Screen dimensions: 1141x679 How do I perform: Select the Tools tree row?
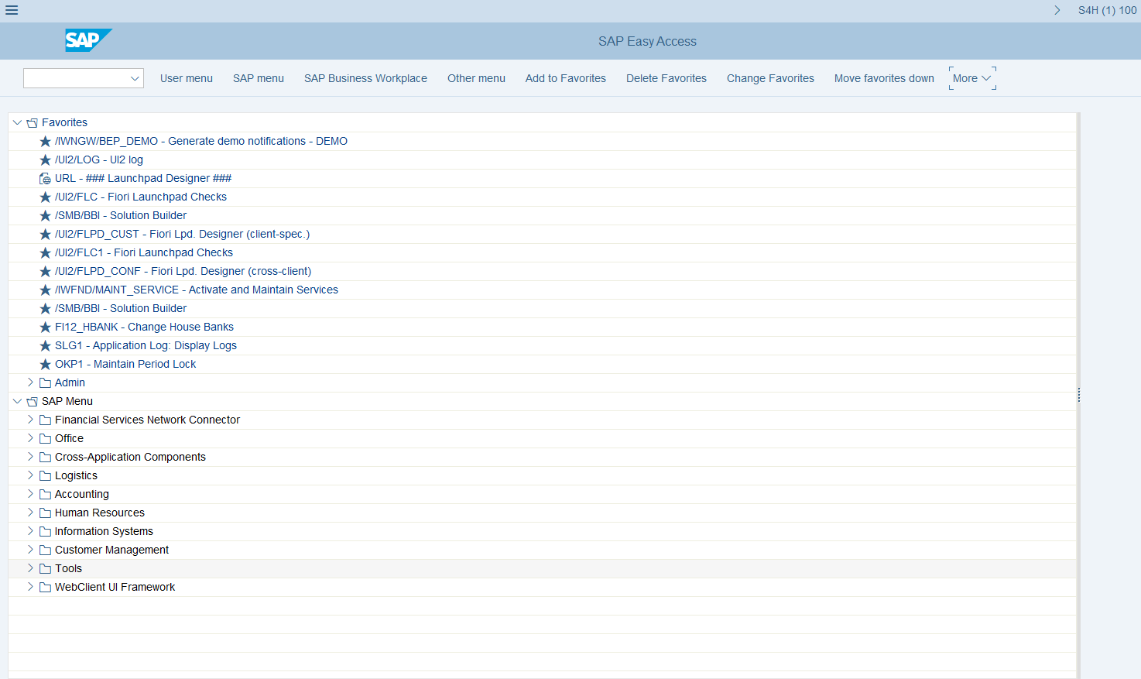pyautogui.click(x=542, y=569)
